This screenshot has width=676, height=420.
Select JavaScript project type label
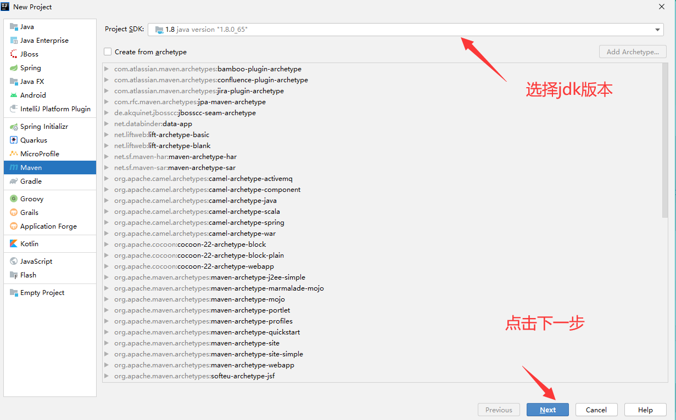(36, 262)
